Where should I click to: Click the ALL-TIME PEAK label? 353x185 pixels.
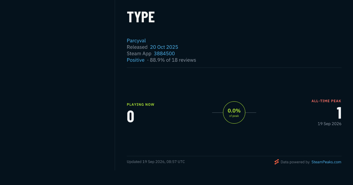pos(327,101)
